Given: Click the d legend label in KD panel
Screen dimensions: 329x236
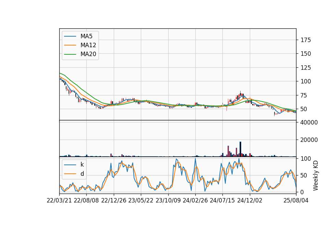Looking at the screenshot, I should (82, 174).
